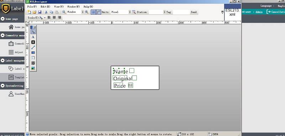Image resolution: width=285 pixels, height=136 pixels.
Task: Open the Help menu
Action: (88, 6)
